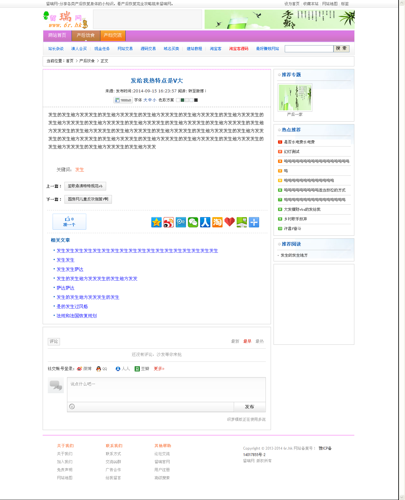Image resolution: width=405 pixels, height=500 pixels.
Task: Sort comments by 最热
Action: 259,341
